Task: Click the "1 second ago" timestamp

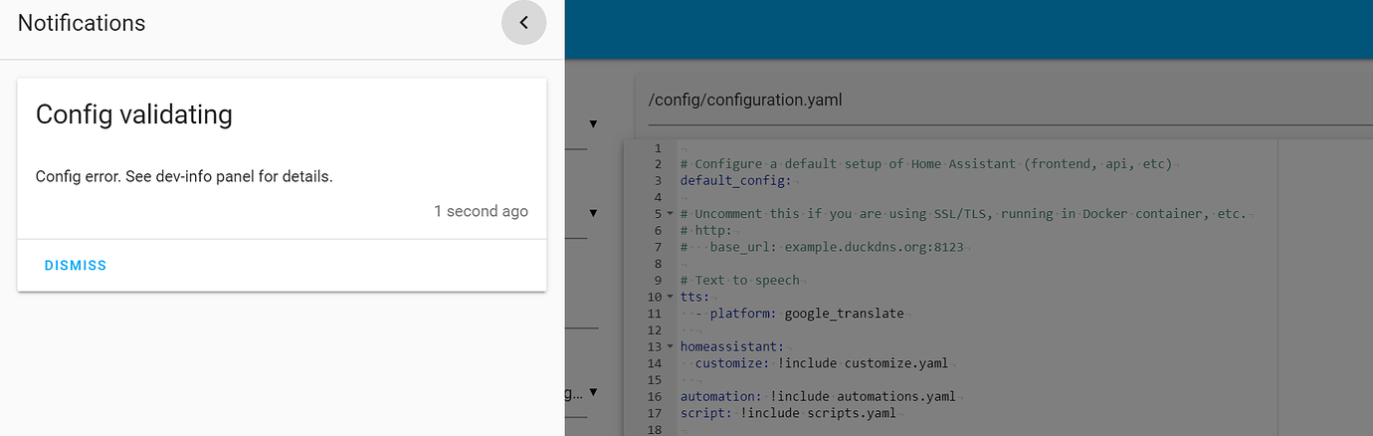Action: pos(481,211)
